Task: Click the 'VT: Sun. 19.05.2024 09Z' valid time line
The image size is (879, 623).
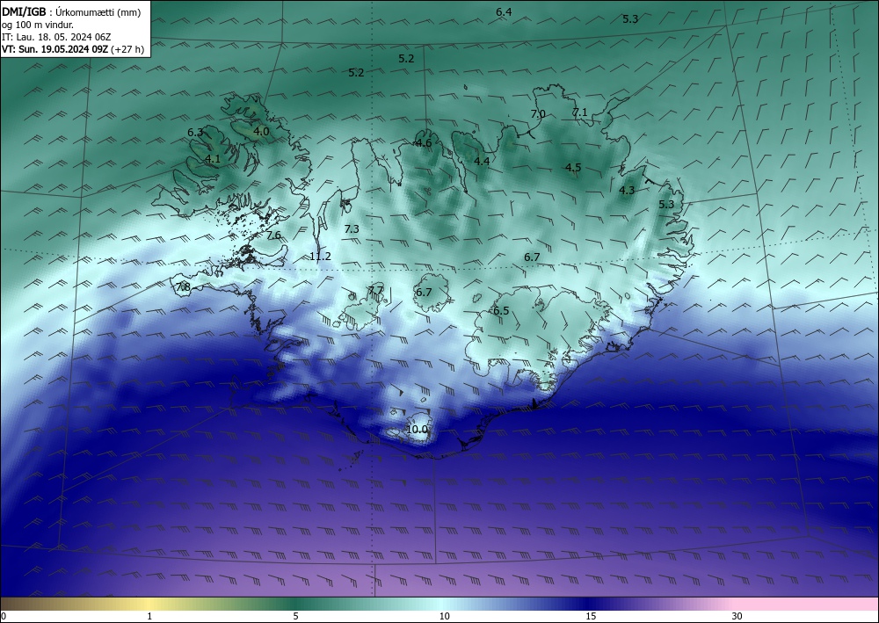Action: click(73, 49)
